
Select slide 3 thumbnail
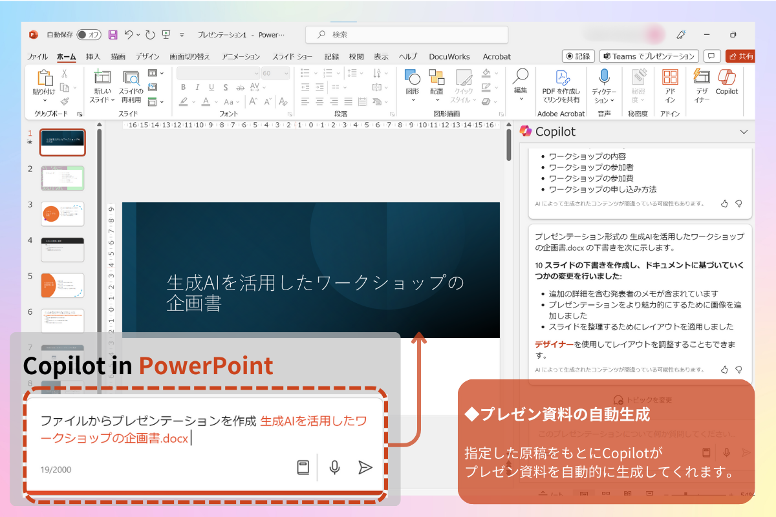(62, 214)
